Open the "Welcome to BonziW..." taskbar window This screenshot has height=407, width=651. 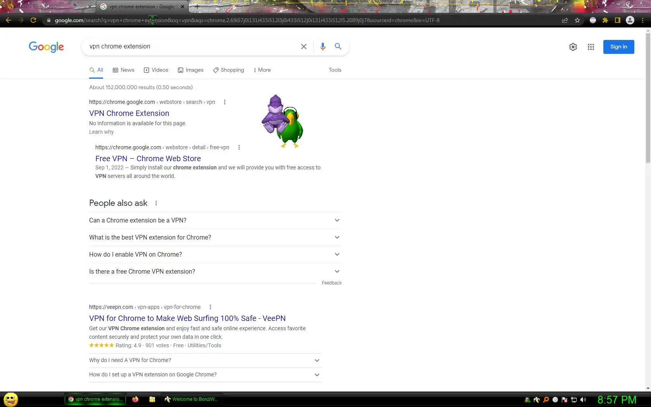tap(191, 399)
